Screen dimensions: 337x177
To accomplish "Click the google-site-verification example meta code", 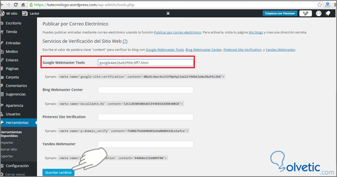I will tap(142, 77).
